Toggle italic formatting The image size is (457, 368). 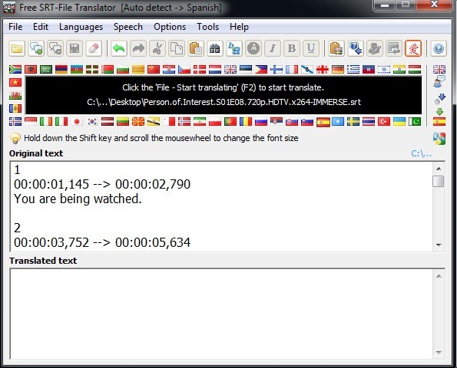(273, 48)
